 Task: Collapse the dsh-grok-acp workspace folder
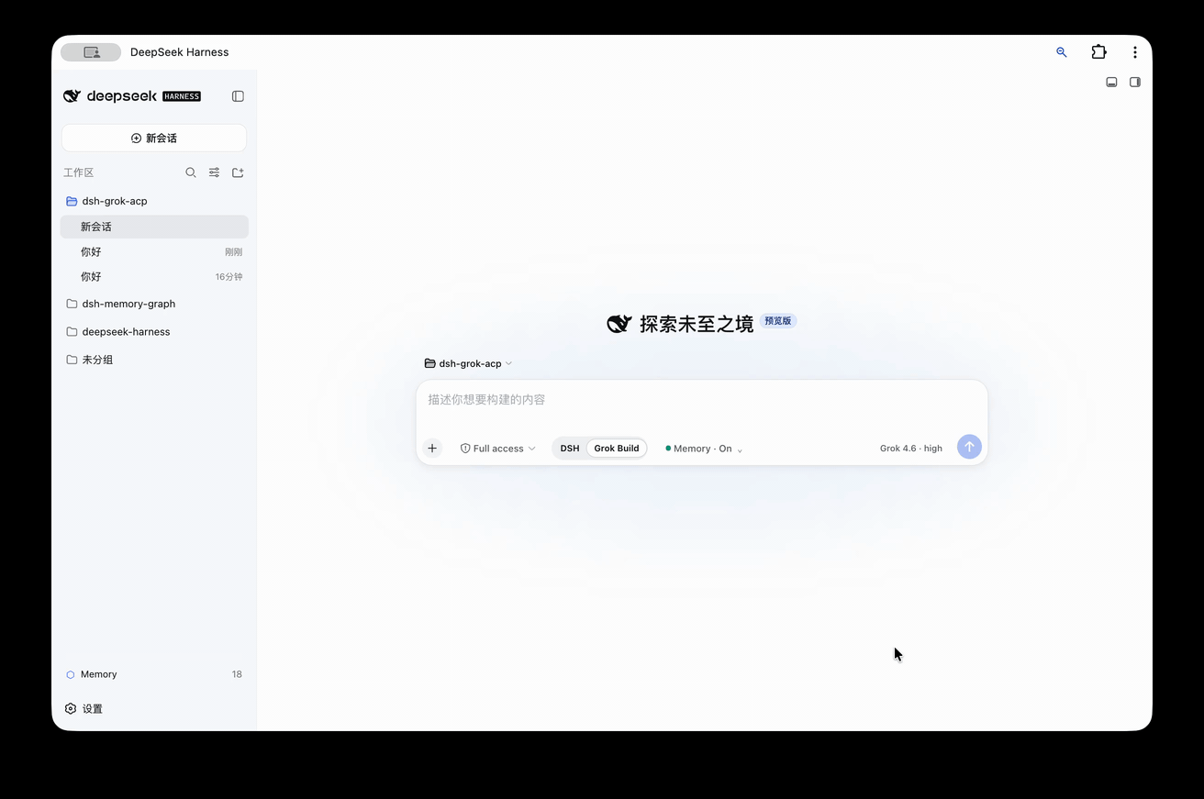coord(154,201)
